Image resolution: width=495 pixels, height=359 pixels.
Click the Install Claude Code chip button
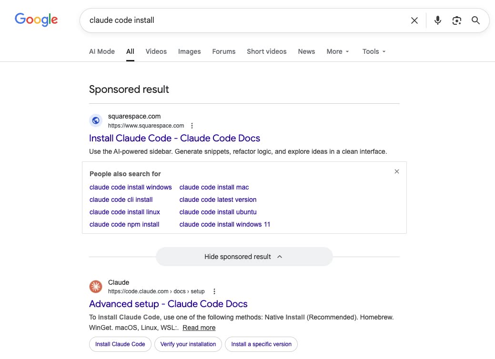[x=120, y=344]
